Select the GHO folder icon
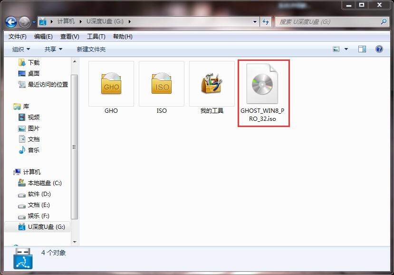Image resolution: width=394 pixels, height=275 pixels. pyautogui.click(x=111, y=84)
